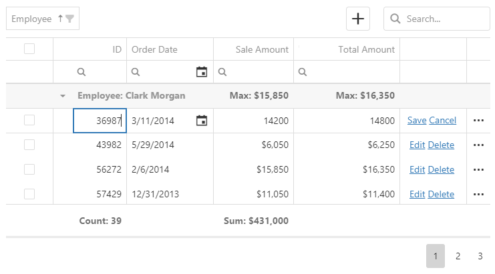Go to page 2
The width and height of the screenshot is (495, 274).
click(458, 256)
